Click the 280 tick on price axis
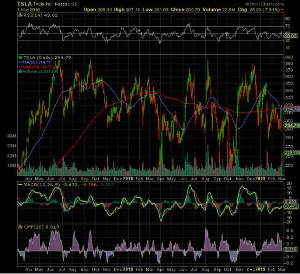 coord(289,138)
